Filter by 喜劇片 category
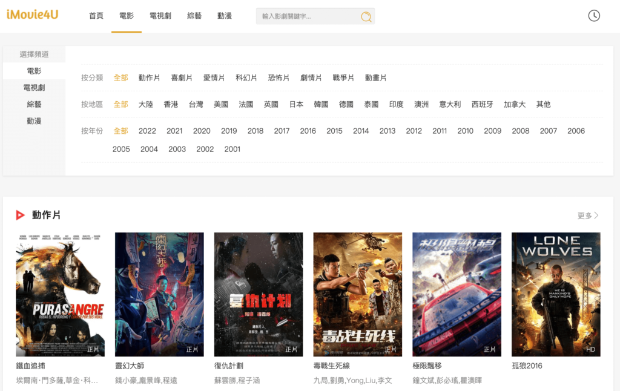 [x=182, y=78]
